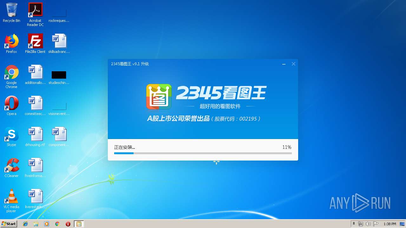Select the skillsadvanc... Word document
This screenshot has height=228, width=406.
coord(59,44)
